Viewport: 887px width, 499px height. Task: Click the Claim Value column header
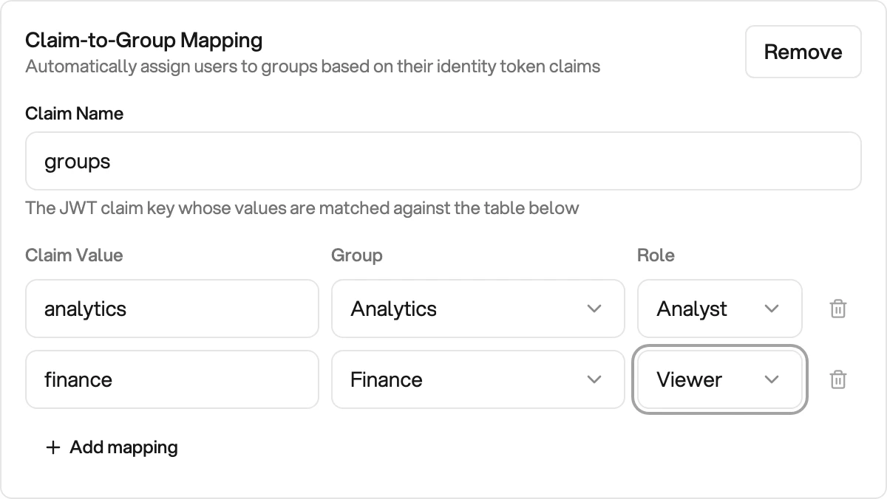coord(74,255)
